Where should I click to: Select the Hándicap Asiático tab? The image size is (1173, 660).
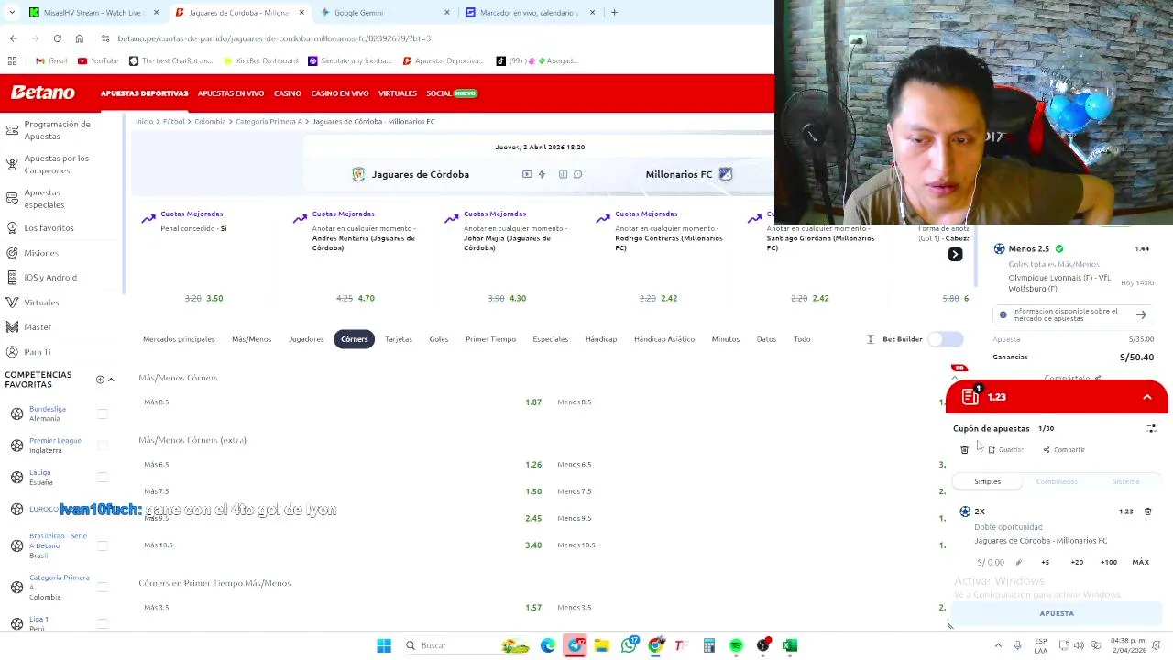[x=664, y=339]
